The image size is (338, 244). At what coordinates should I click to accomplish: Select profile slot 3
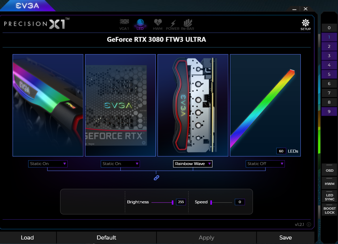(329, 56)
